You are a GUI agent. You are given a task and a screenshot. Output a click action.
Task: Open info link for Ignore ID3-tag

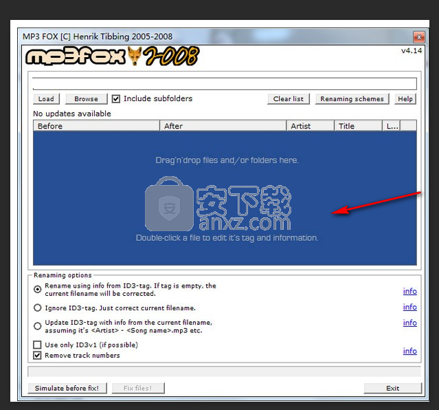click(410, 307)
